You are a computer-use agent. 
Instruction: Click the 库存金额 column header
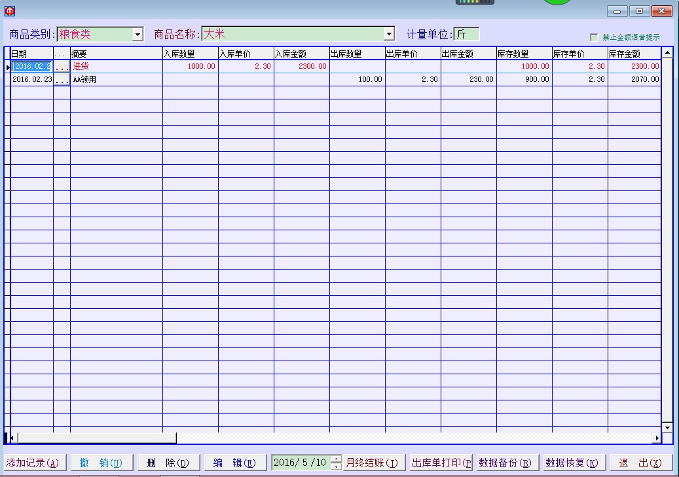(x=634, y=54)
